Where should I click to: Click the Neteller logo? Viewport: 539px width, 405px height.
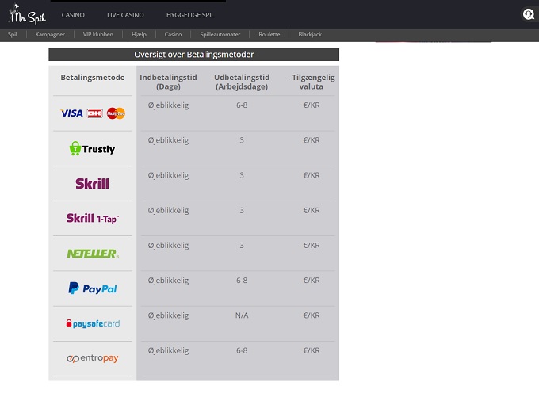(93, 254)
